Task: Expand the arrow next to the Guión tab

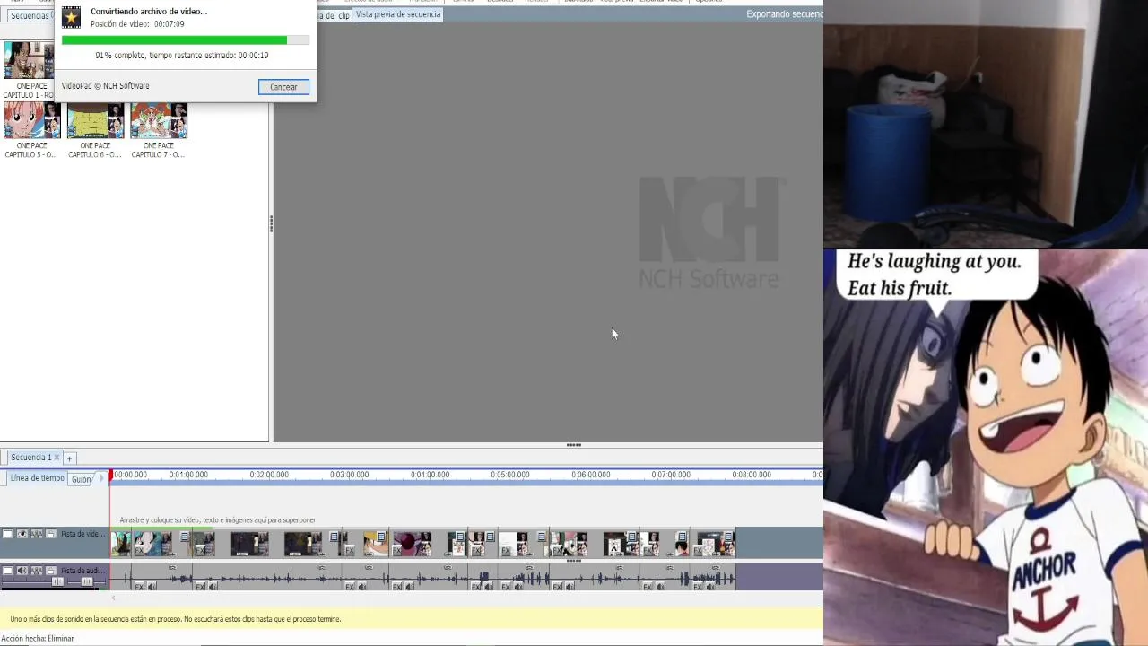Action: 101,478
